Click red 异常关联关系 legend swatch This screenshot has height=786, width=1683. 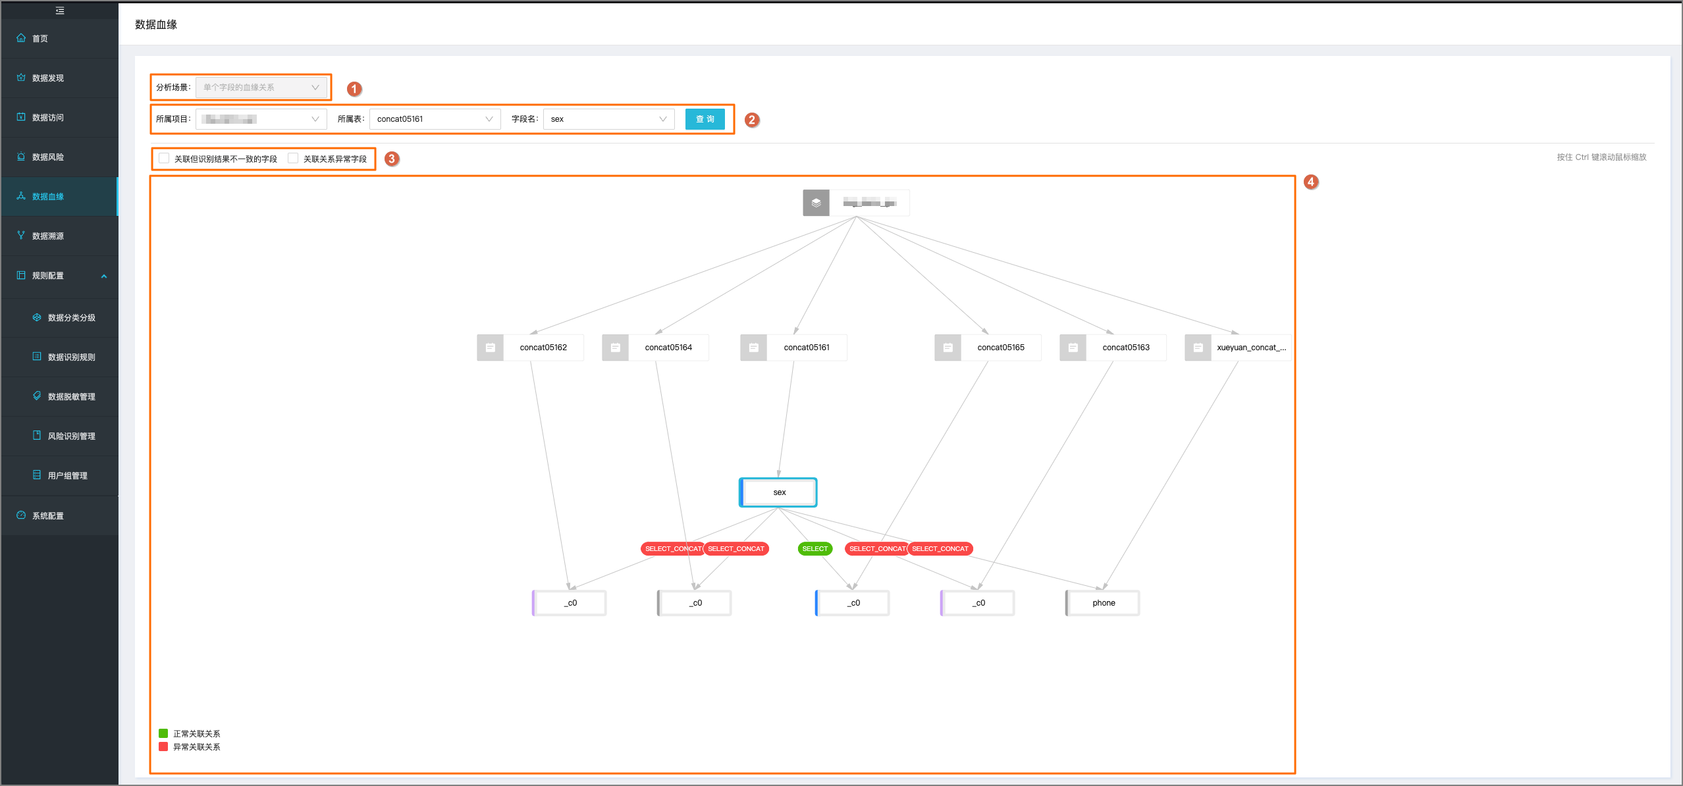point(163,747)
